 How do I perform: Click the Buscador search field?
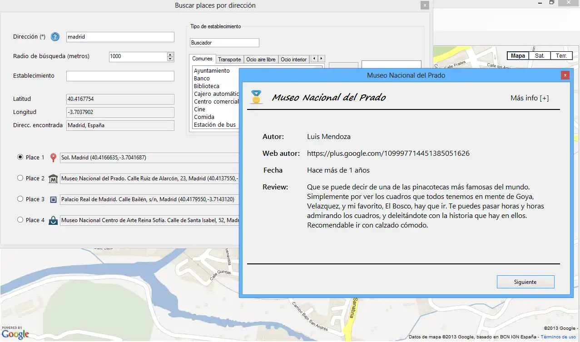coord(224,43)
